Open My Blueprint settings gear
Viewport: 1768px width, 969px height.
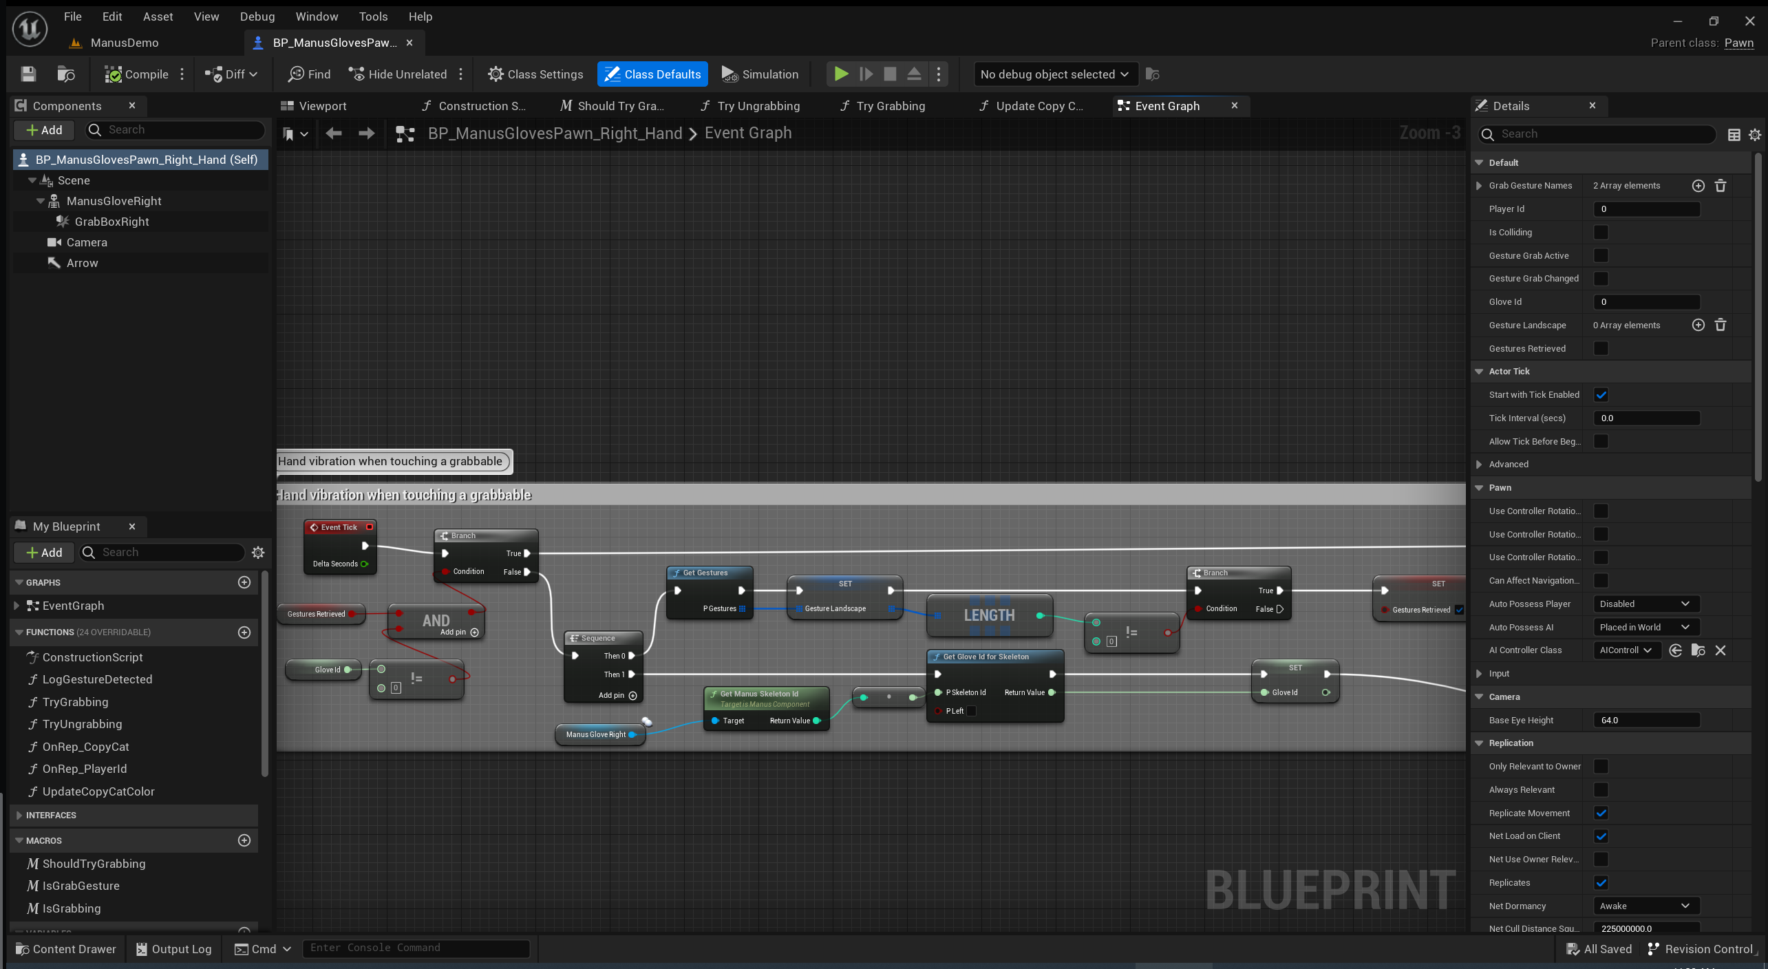pyautogui.click(x=258, y=553)
